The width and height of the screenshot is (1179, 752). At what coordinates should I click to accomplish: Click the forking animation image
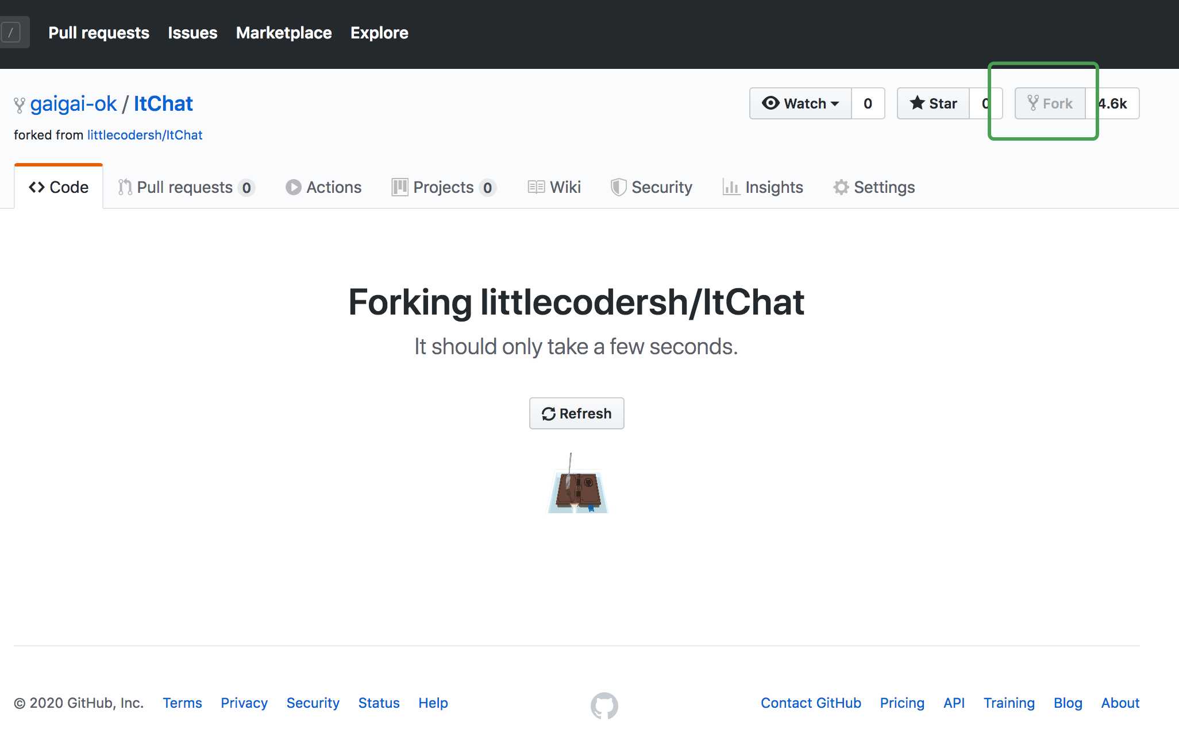pyautogui.click(x=578, y=483)
